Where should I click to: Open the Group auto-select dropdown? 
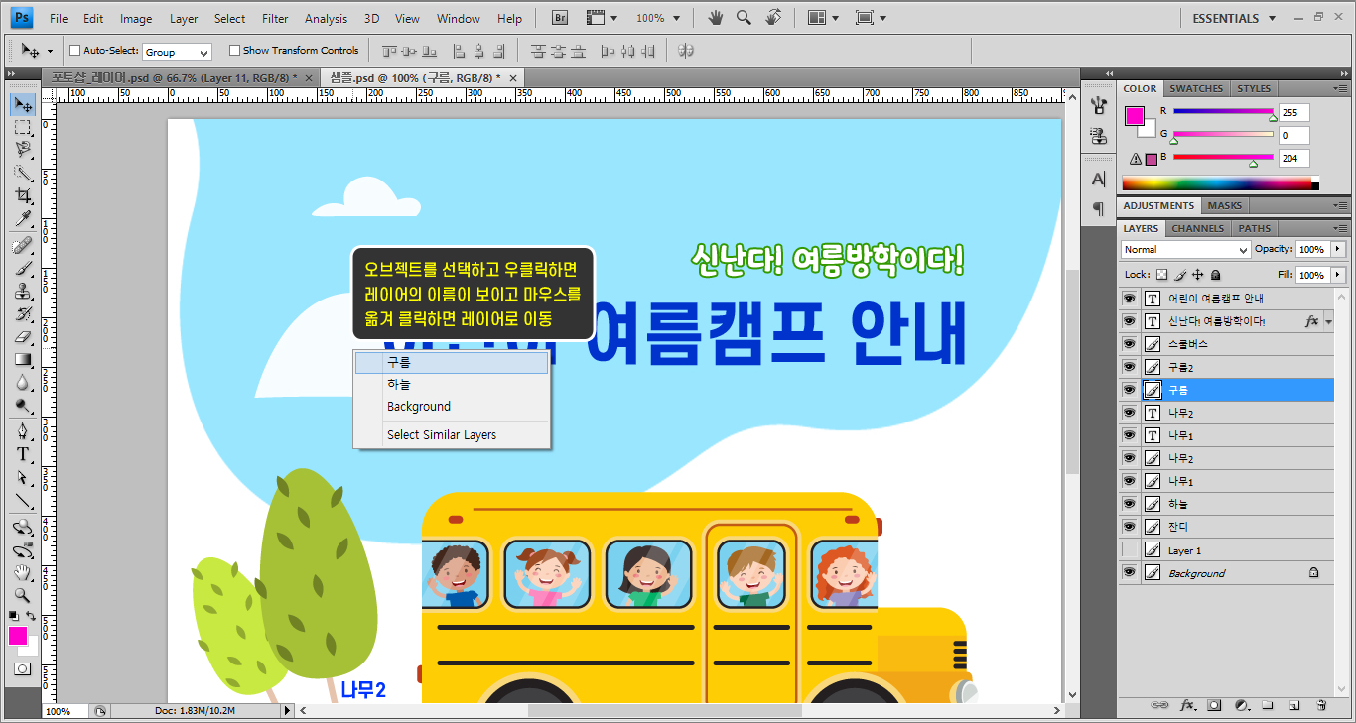click(x=177, y=52)
